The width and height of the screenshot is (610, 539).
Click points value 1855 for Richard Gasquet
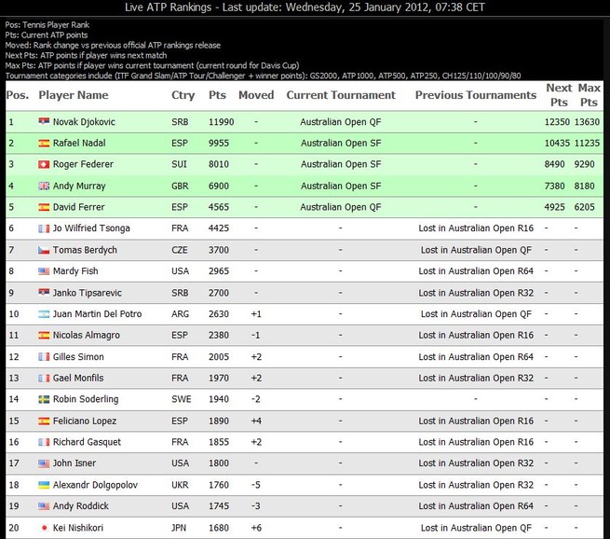coord(219,442)
